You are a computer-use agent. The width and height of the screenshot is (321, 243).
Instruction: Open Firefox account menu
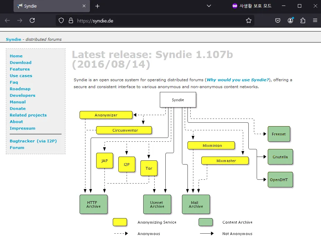point(290,20)
